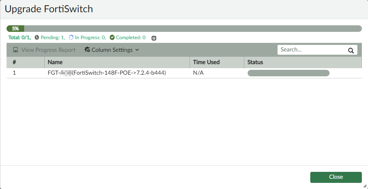Click the Close button
The image size is (368, 189).
(336, 177)
